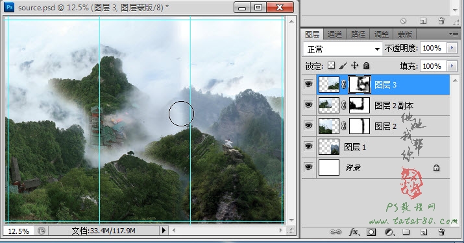Close the source.psd document window
This screenshot has width=464, height=243.
280,7
